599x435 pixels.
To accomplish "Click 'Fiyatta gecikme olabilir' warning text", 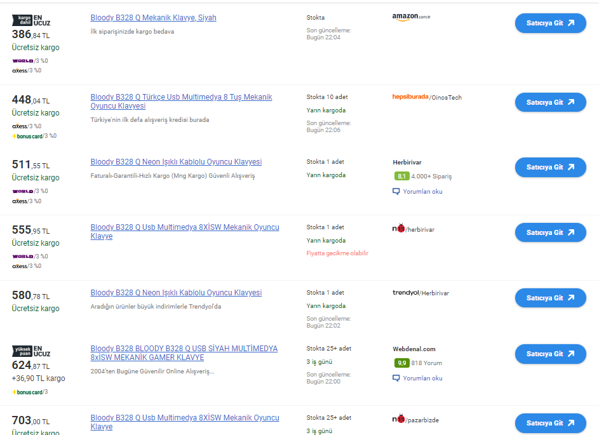I will 337,253.
